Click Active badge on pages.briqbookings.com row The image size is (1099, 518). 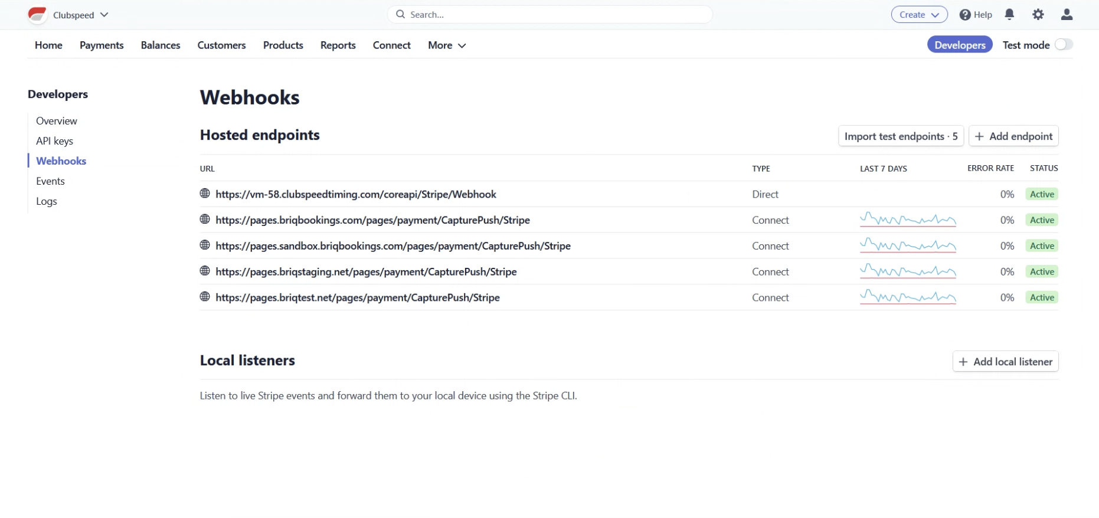(x=1042, y=220)
